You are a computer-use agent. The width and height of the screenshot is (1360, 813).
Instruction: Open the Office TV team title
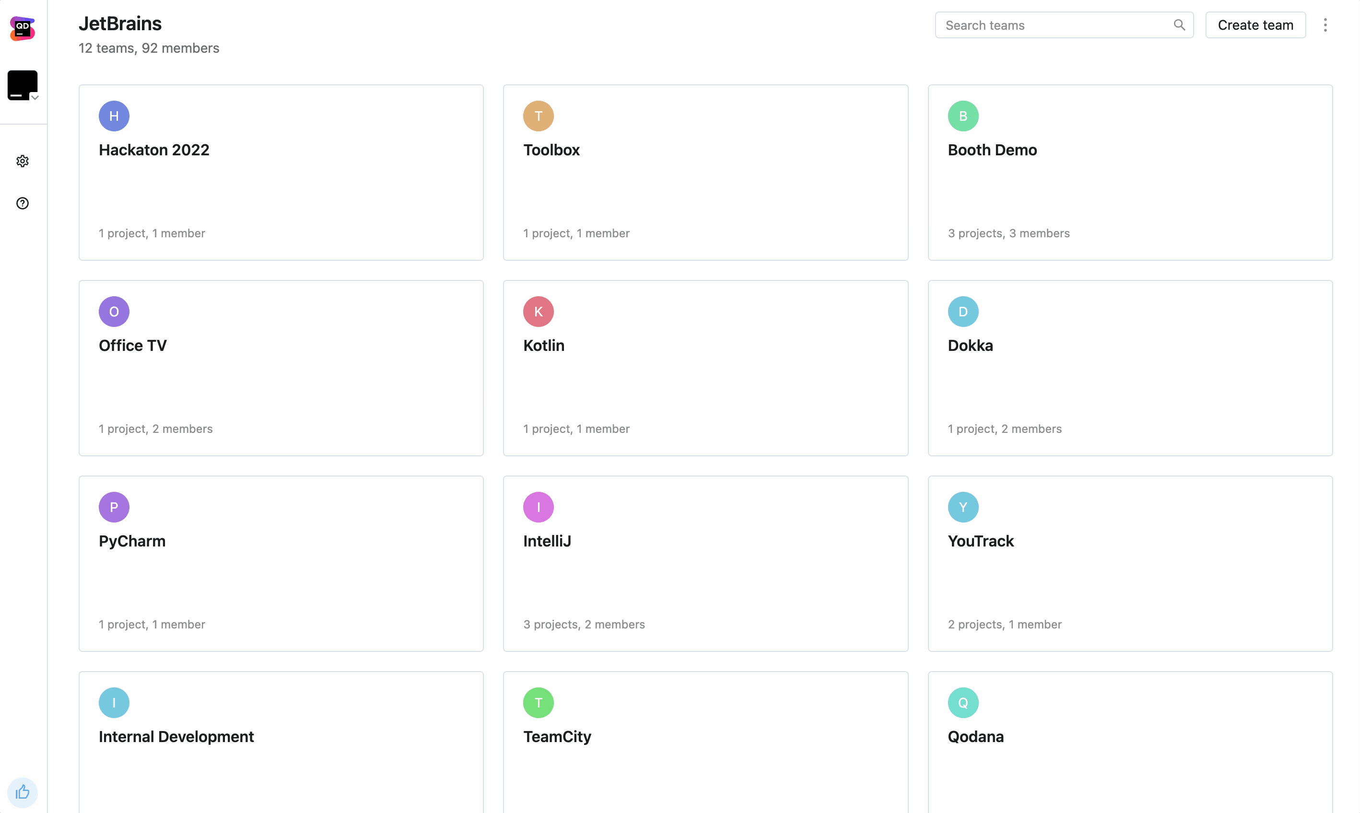click(x=133, y=346)
